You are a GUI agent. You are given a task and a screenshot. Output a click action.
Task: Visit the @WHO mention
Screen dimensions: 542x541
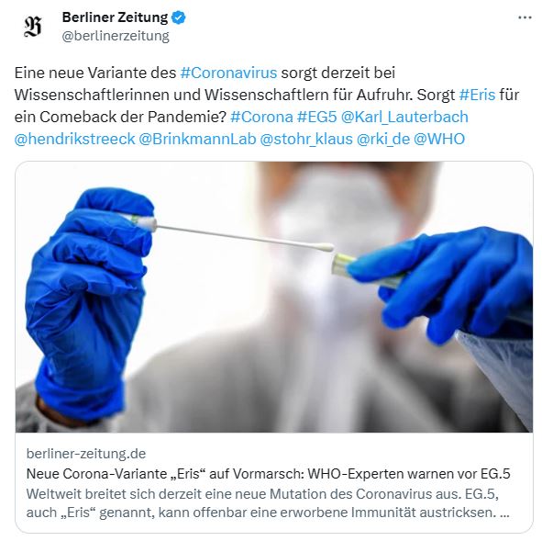click(439, 139)
